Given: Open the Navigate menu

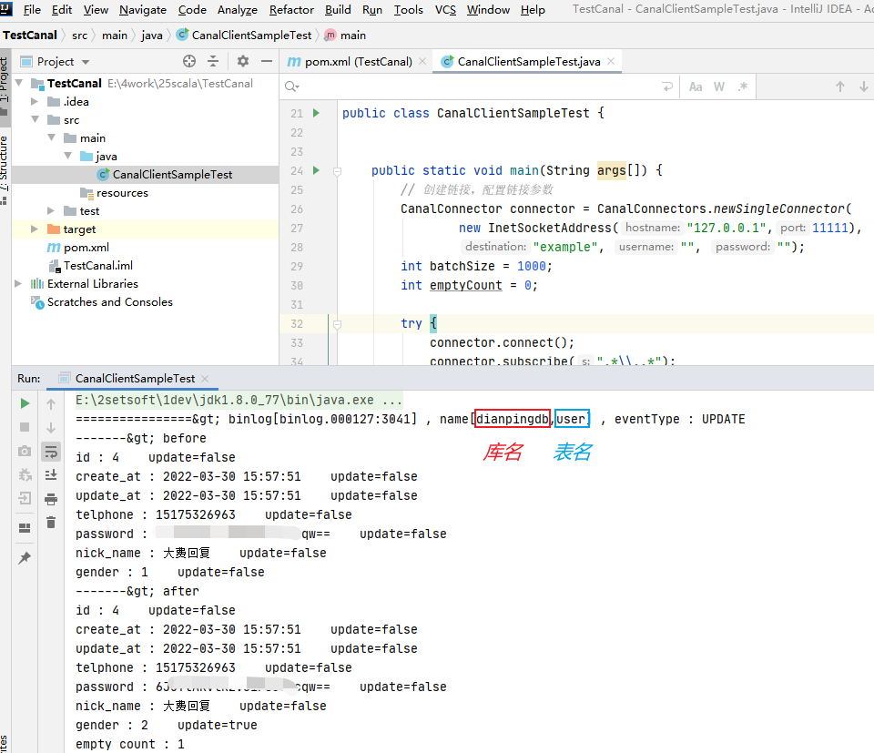Looking at the screenshot, I should click(x=143, y=10).
